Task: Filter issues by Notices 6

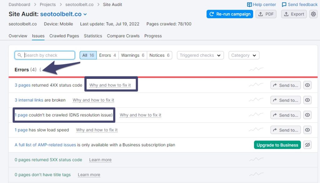Action: pyautogui.click(x=159, y=55)
